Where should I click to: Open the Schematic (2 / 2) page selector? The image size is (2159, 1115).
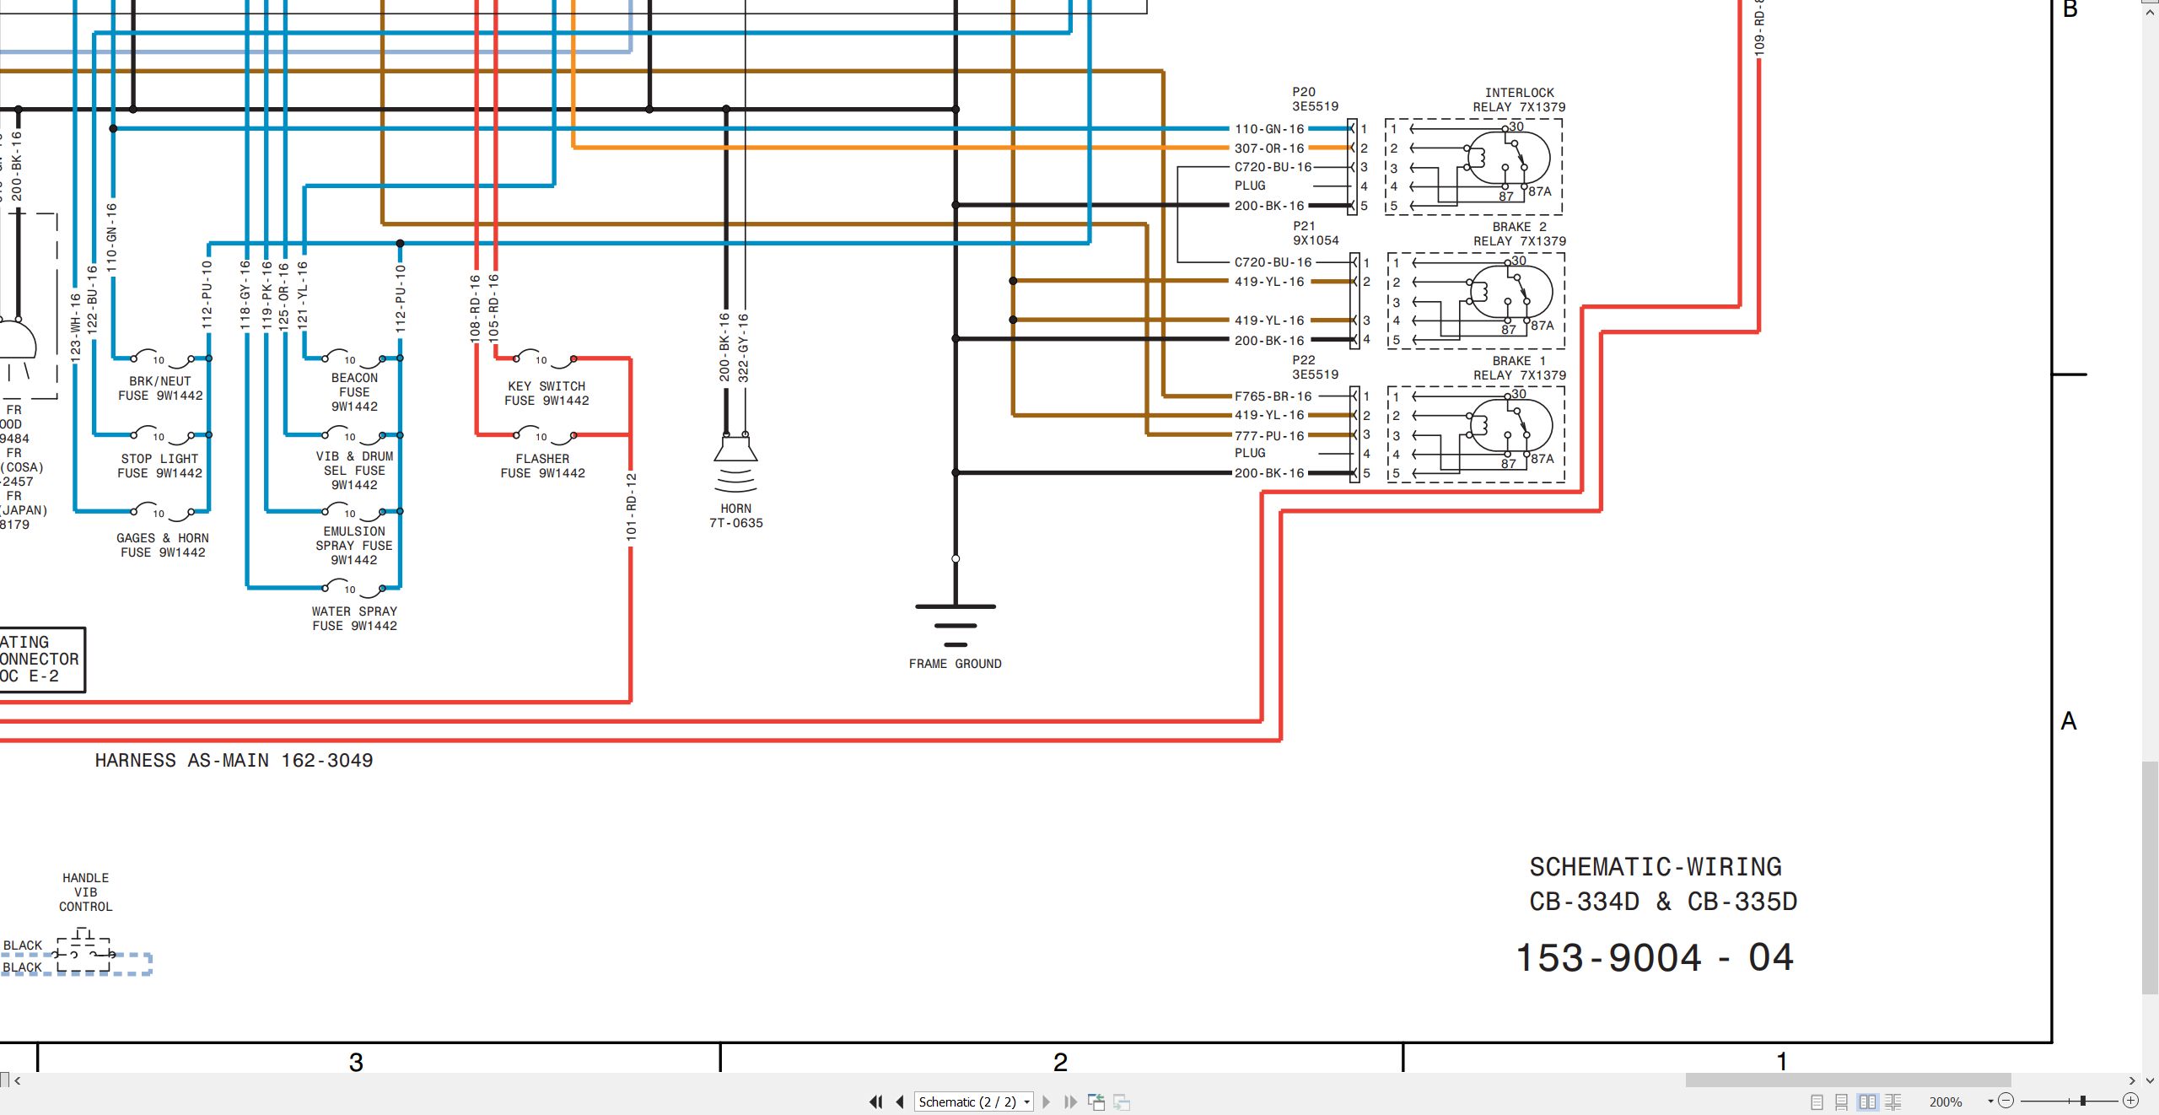pos(974,1102)
